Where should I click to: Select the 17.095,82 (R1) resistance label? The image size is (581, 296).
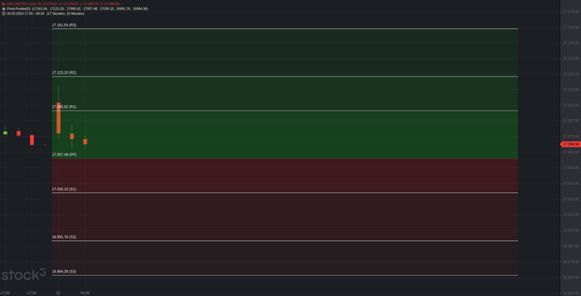click(64, 107)
